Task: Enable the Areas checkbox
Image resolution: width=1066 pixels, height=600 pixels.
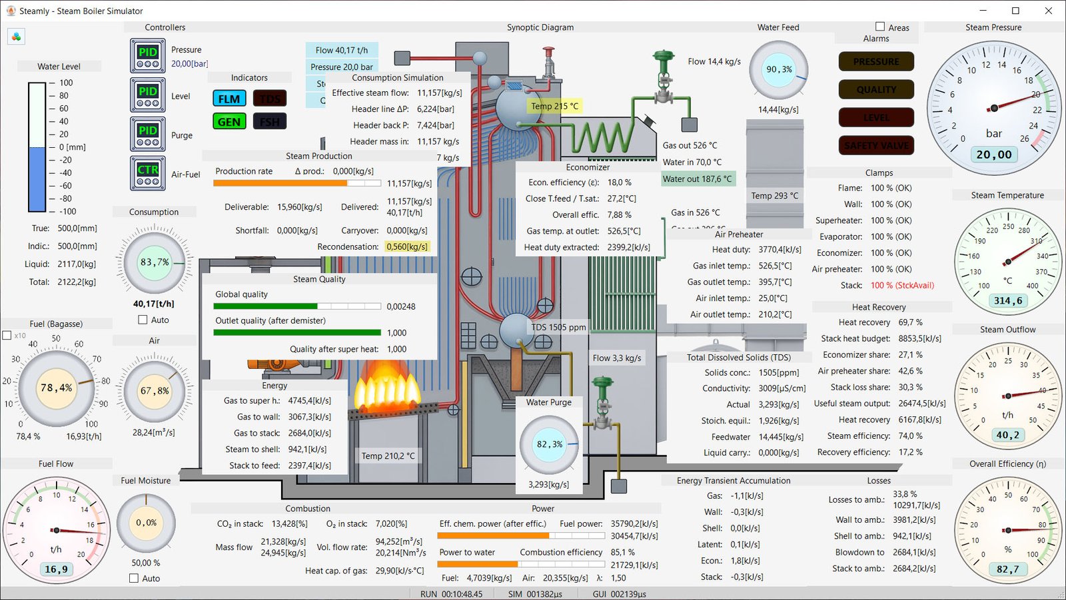Action: point(880,27)
